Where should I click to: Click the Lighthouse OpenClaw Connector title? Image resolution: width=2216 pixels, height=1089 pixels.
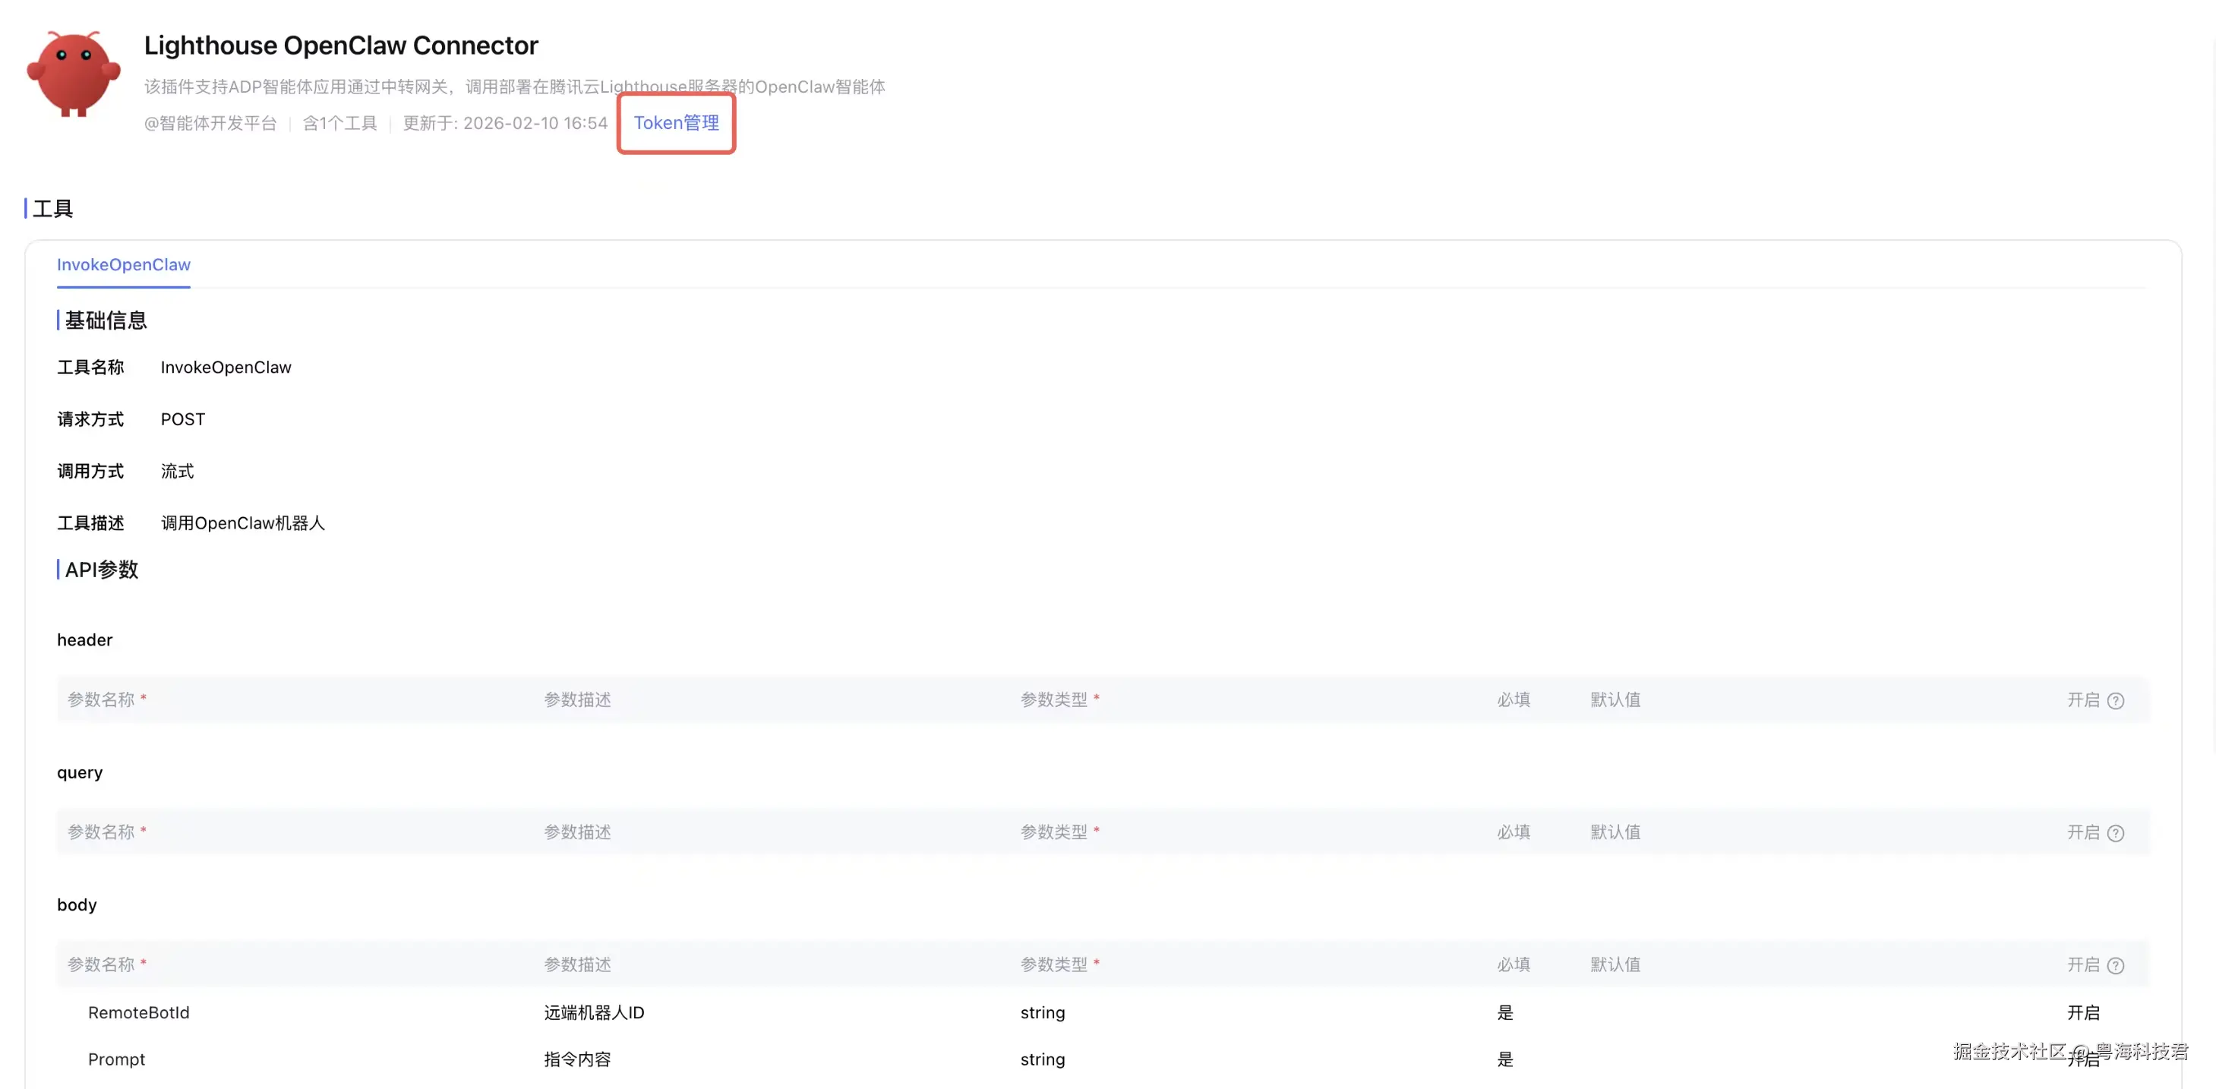(x=341, y=45)
